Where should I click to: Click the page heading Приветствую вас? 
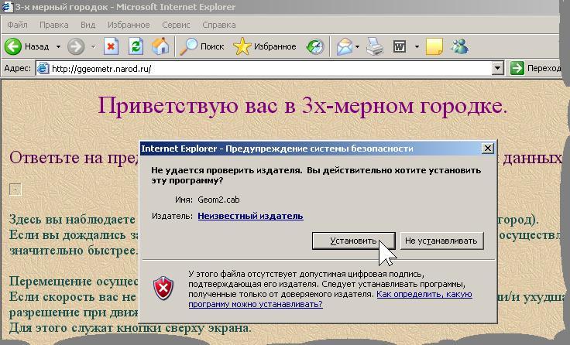(302, 106)
